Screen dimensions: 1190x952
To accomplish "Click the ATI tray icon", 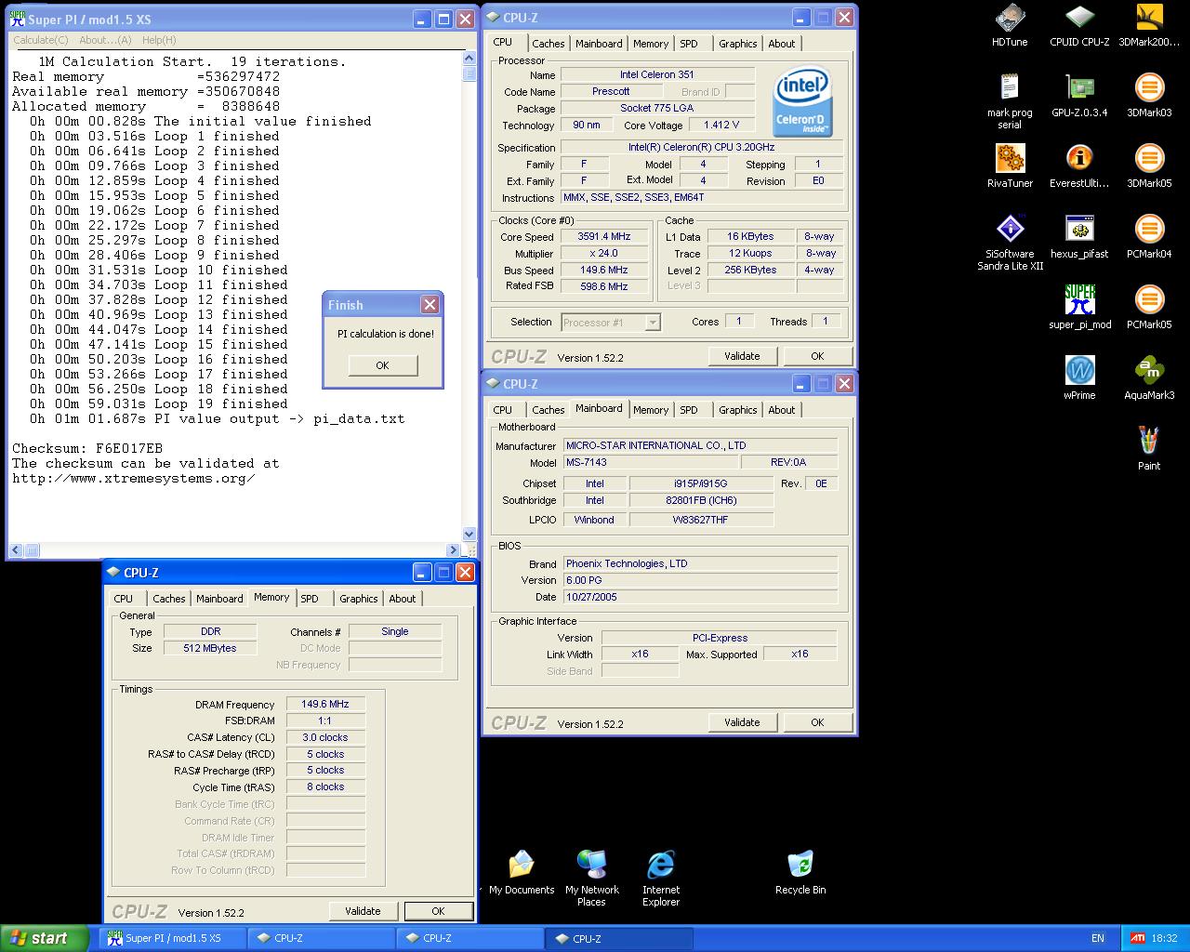I will click(x=1137, y=938).
